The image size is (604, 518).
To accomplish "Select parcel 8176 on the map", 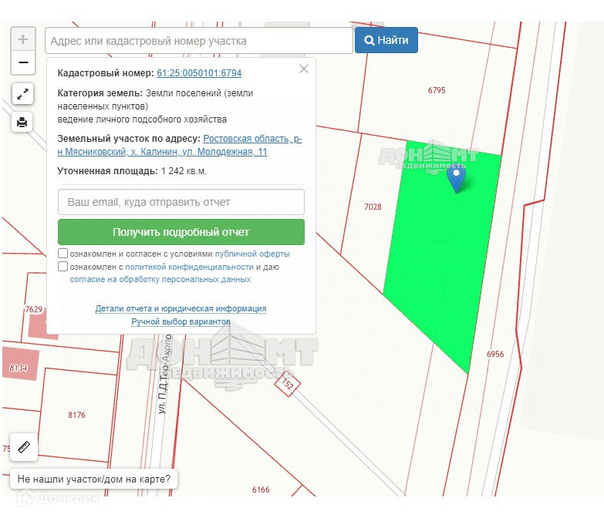I will [76, 415].
